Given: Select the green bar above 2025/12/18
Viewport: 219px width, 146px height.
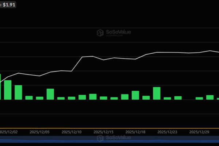Looking at the screenshot, I should (135, 95).
